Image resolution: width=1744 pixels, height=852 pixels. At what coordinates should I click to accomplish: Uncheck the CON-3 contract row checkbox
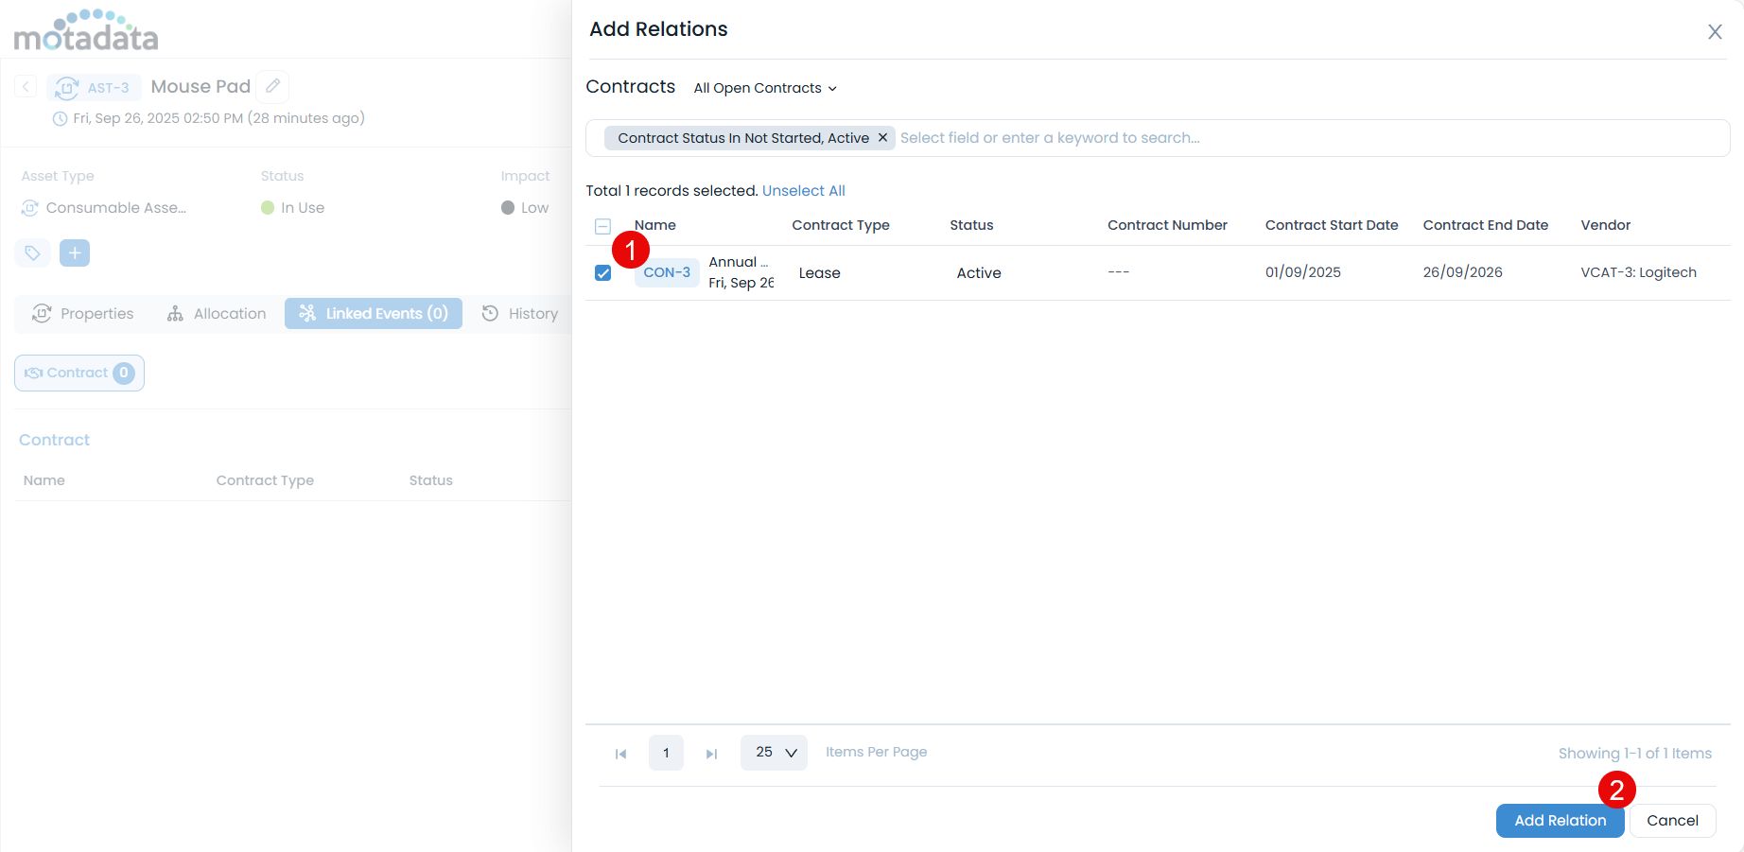tap(602, 273)
